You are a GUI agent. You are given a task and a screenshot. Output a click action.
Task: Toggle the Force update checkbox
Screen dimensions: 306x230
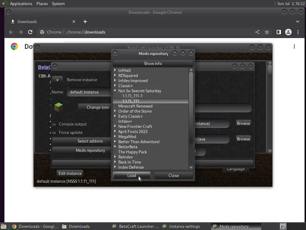click(x=54, y=132)
